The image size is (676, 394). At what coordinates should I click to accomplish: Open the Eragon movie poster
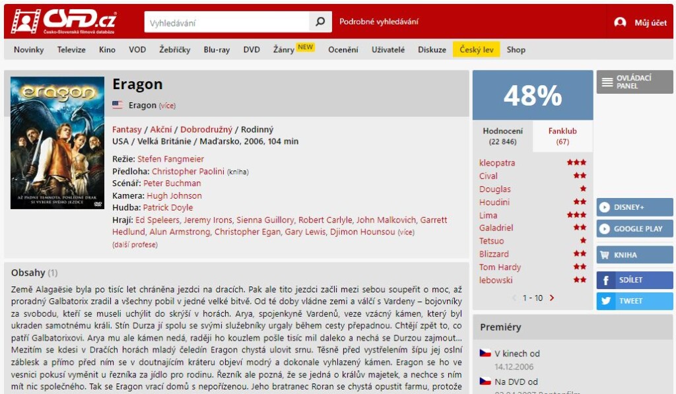point(57,143)
